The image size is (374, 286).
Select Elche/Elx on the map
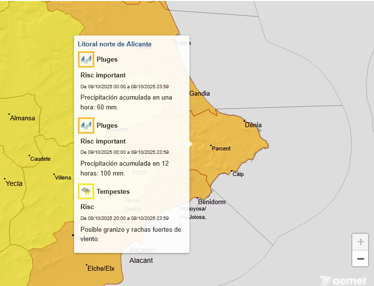[x=101, y=268]
